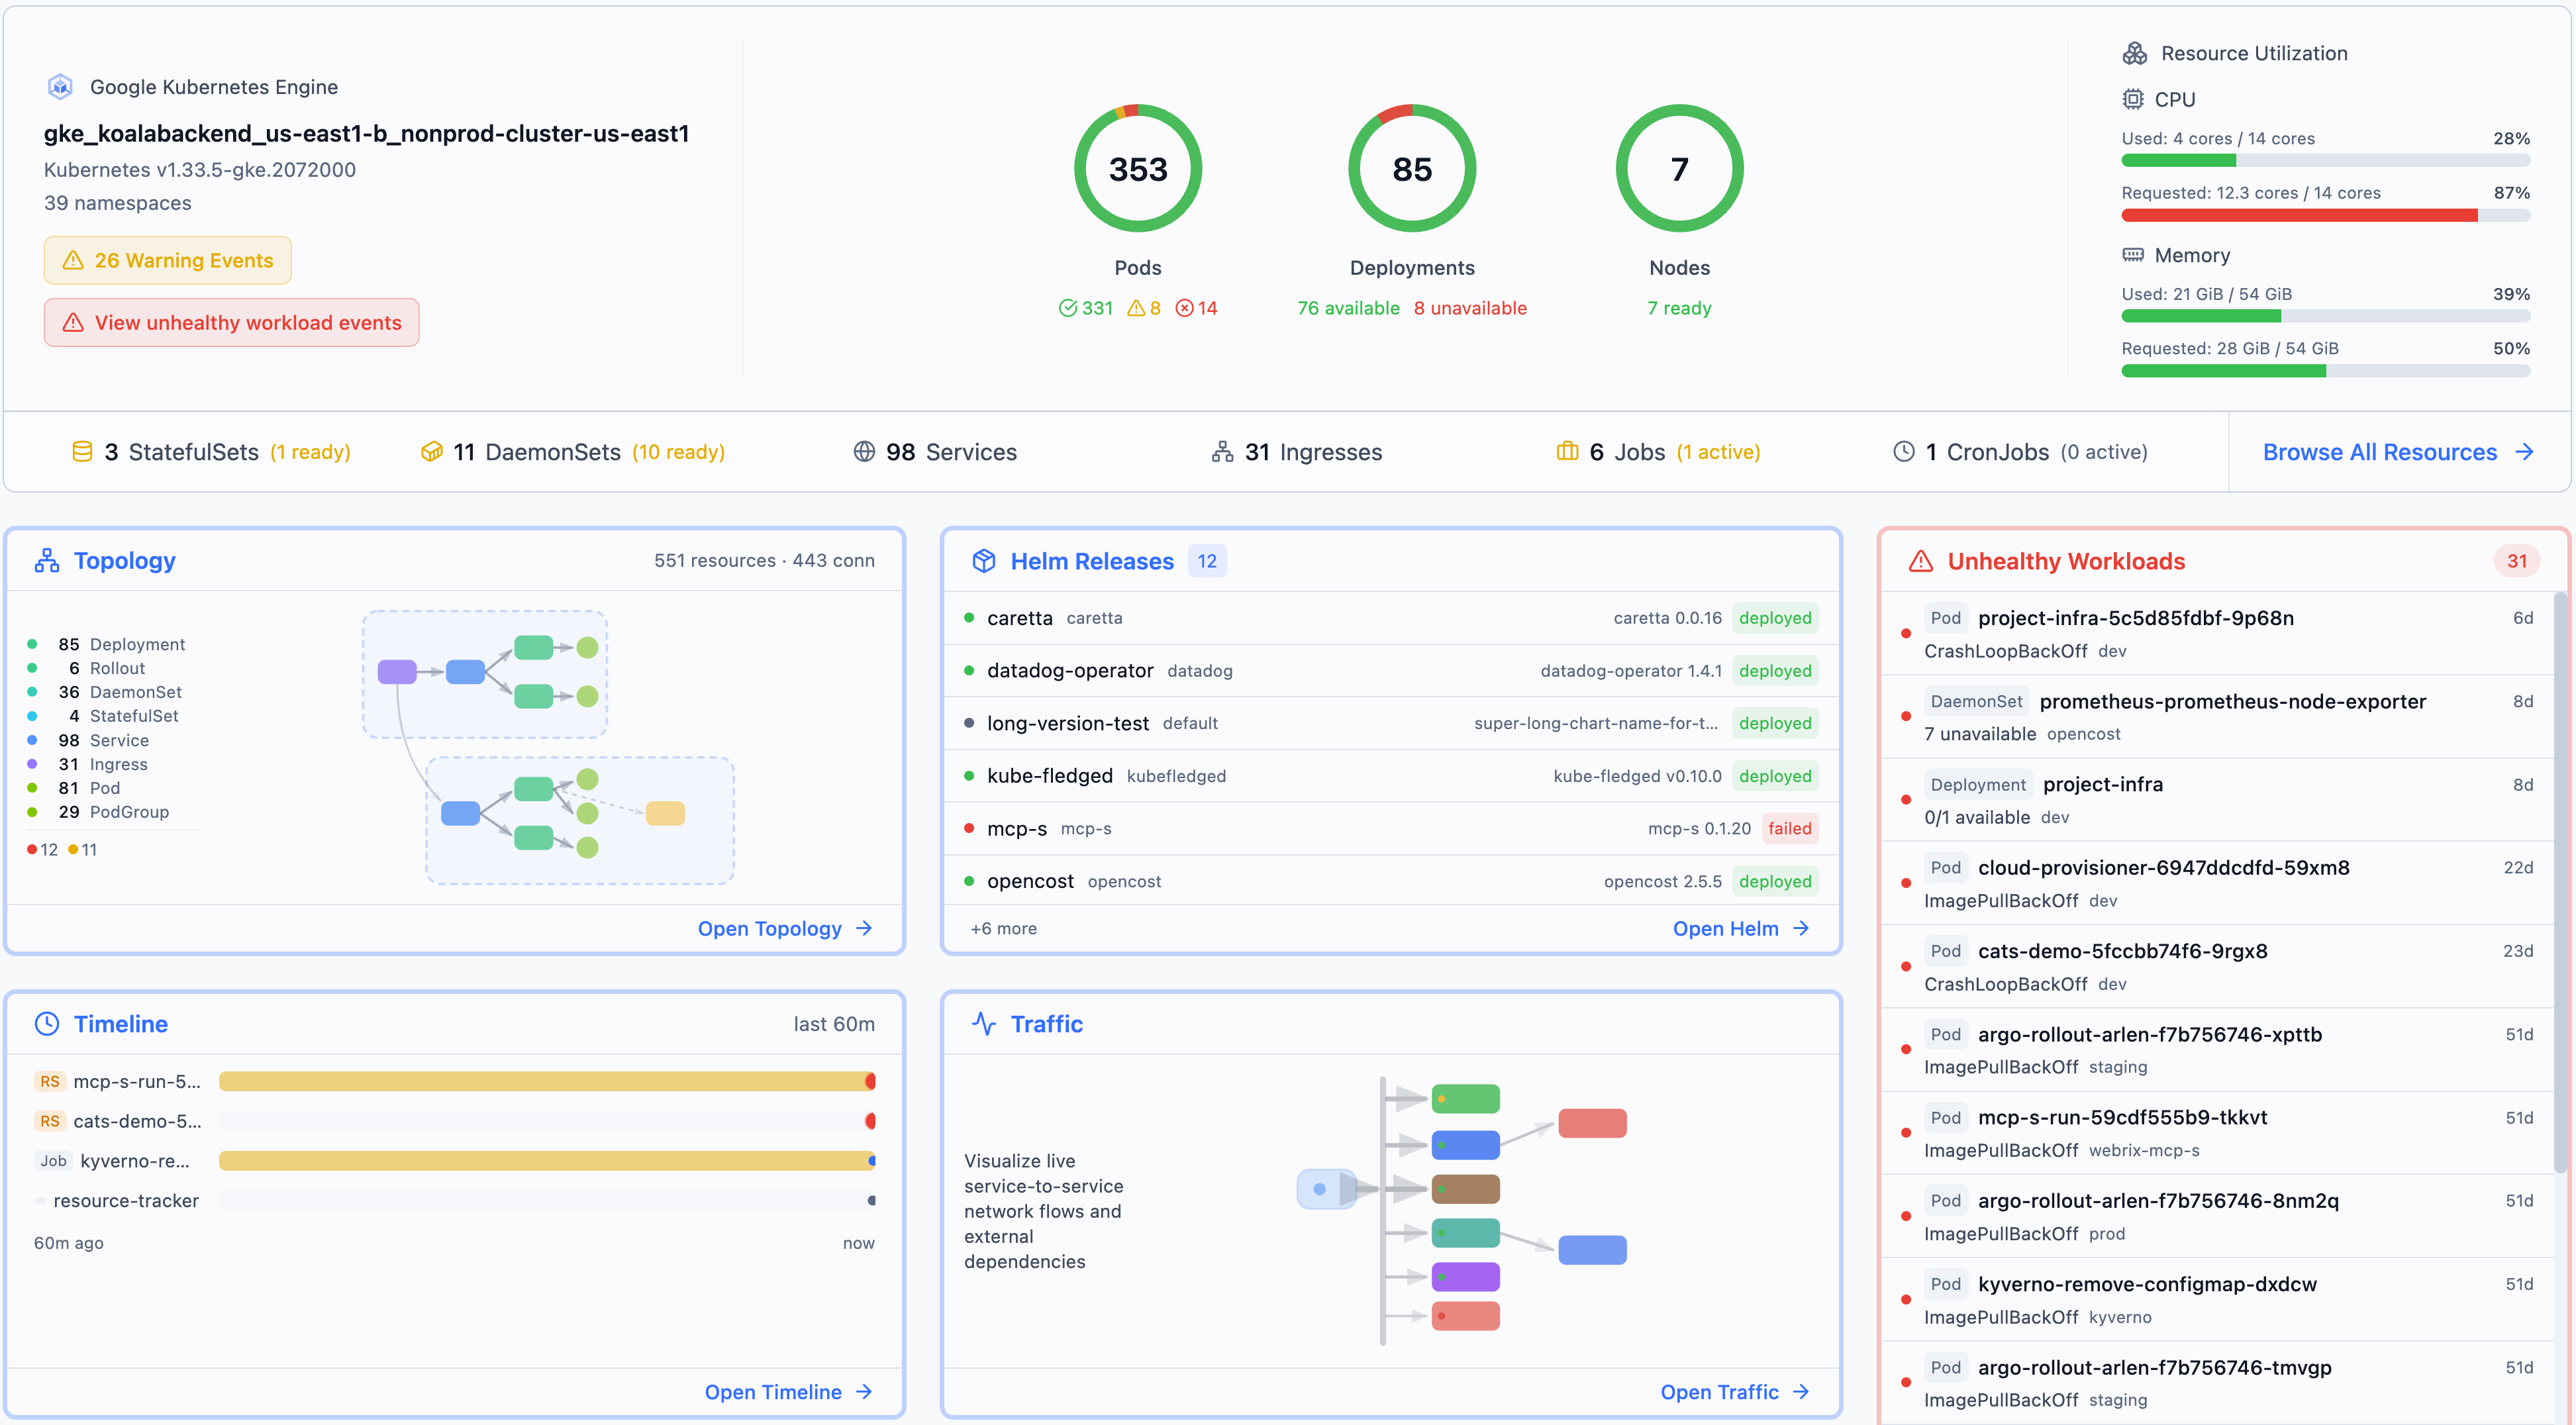
Task: Click the 26 Warning Events button
Action: click(x=167, y=260)
